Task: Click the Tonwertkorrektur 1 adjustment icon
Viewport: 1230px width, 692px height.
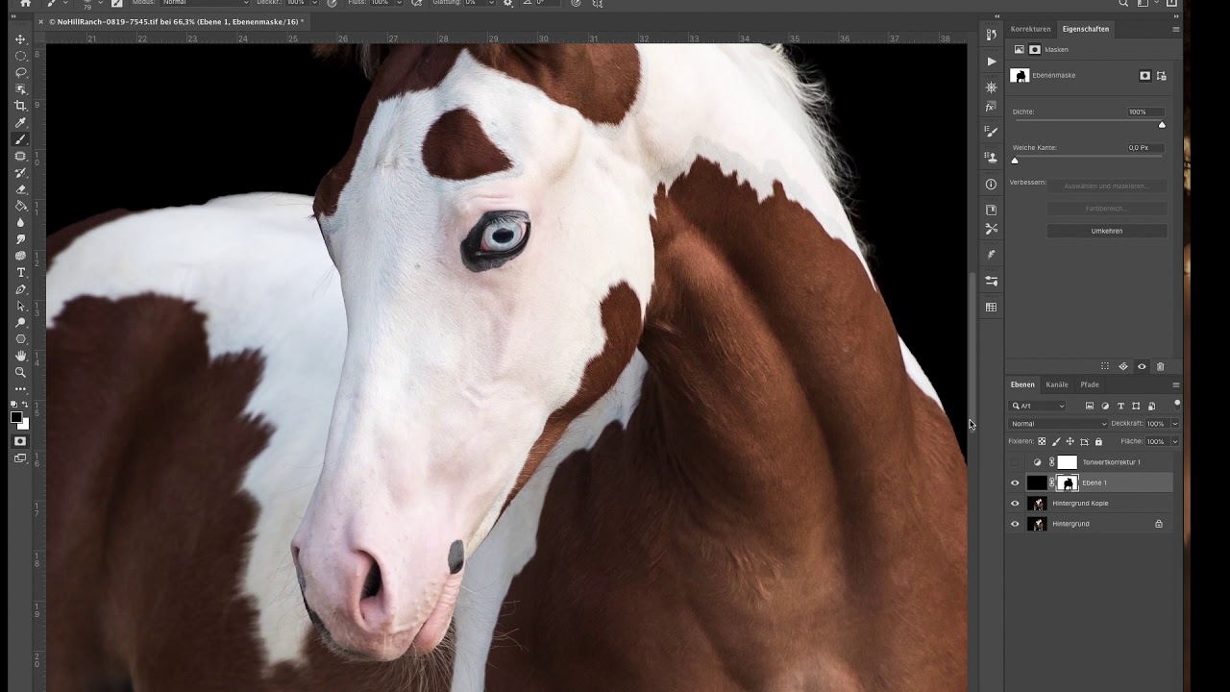Action: coord(1037,462)
